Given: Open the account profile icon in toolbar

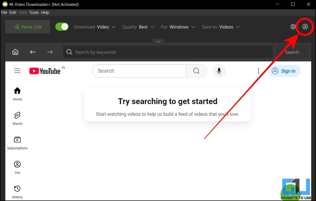Looking at the screenshot, I should coord(305,27).
